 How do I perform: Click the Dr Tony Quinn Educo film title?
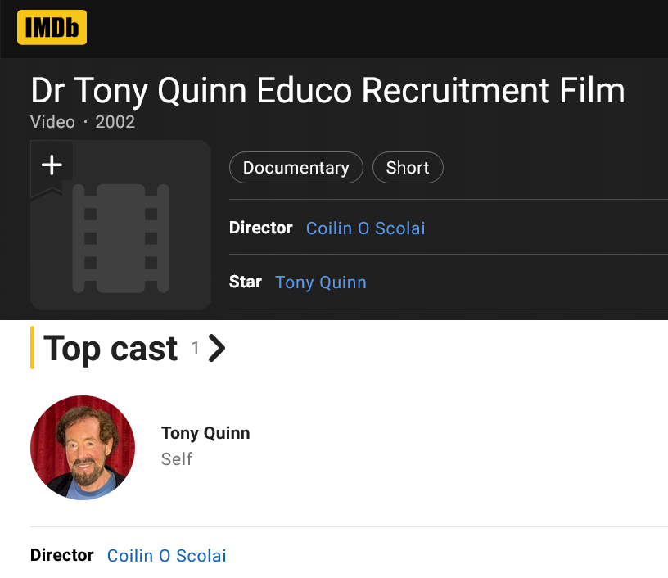[x=327, y=91]
